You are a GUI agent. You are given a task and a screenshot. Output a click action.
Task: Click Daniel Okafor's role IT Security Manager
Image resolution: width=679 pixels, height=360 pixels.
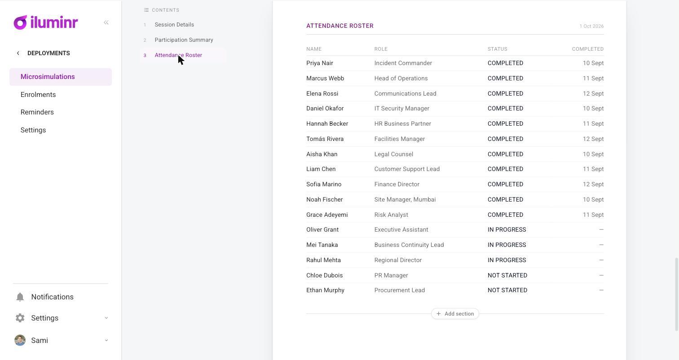(x=401, y=109)
